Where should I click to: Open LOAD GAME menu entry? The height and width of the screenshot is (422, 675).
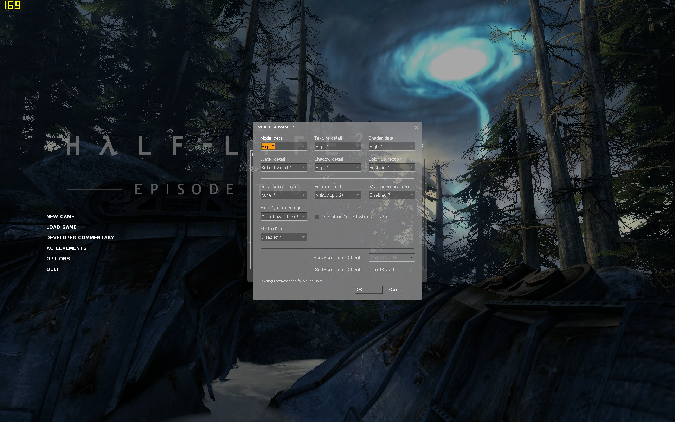[62, 227]
